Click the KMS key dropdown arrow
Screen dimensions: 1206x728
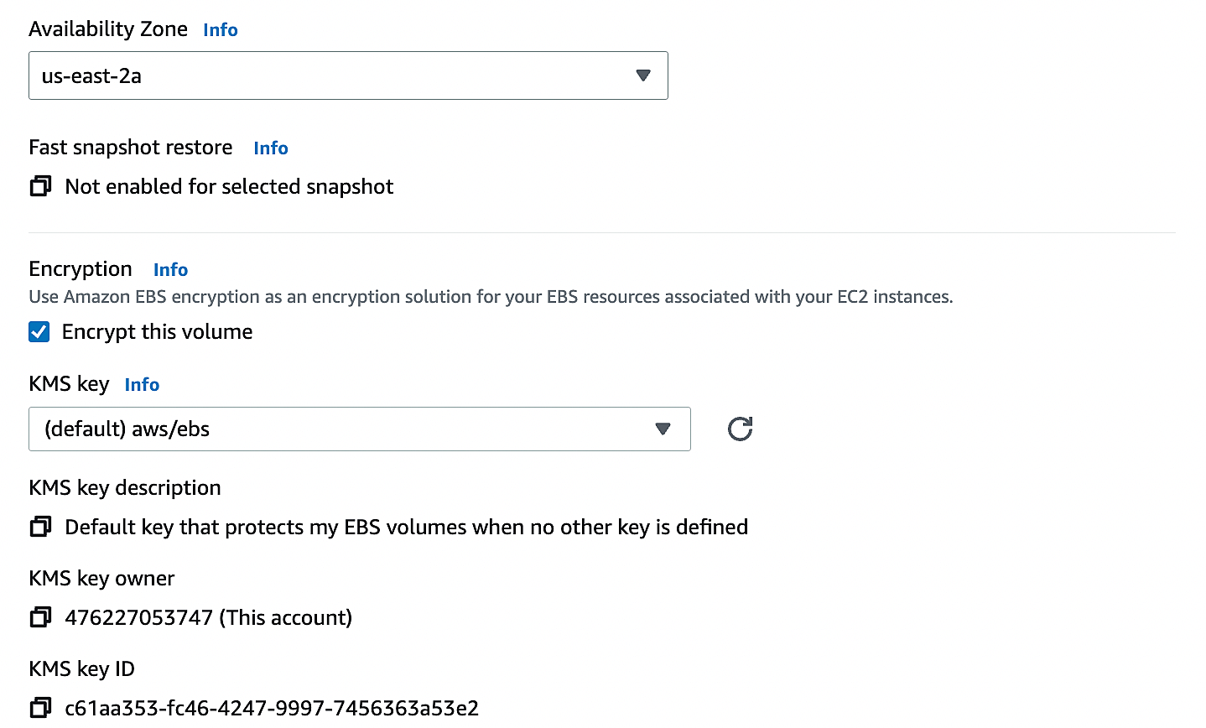pos(663,429)
